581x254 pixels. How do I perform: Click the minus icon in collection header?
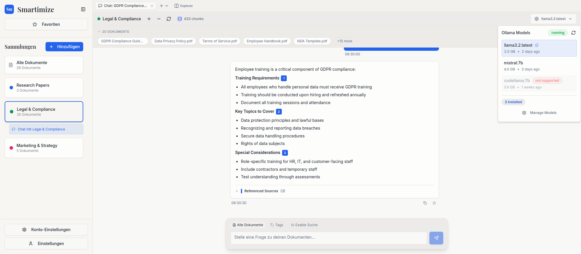159,19
